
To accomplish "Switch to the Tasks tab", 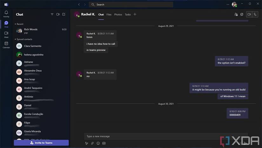I will 128,15.
